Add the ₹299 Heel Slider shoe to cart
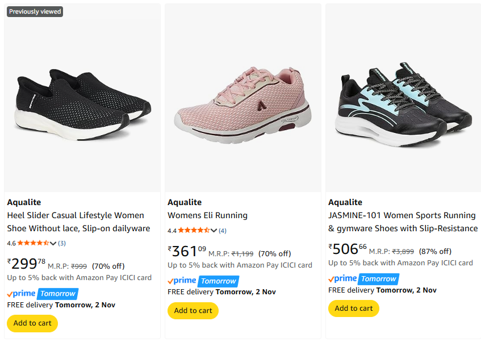 pos(32,323)
